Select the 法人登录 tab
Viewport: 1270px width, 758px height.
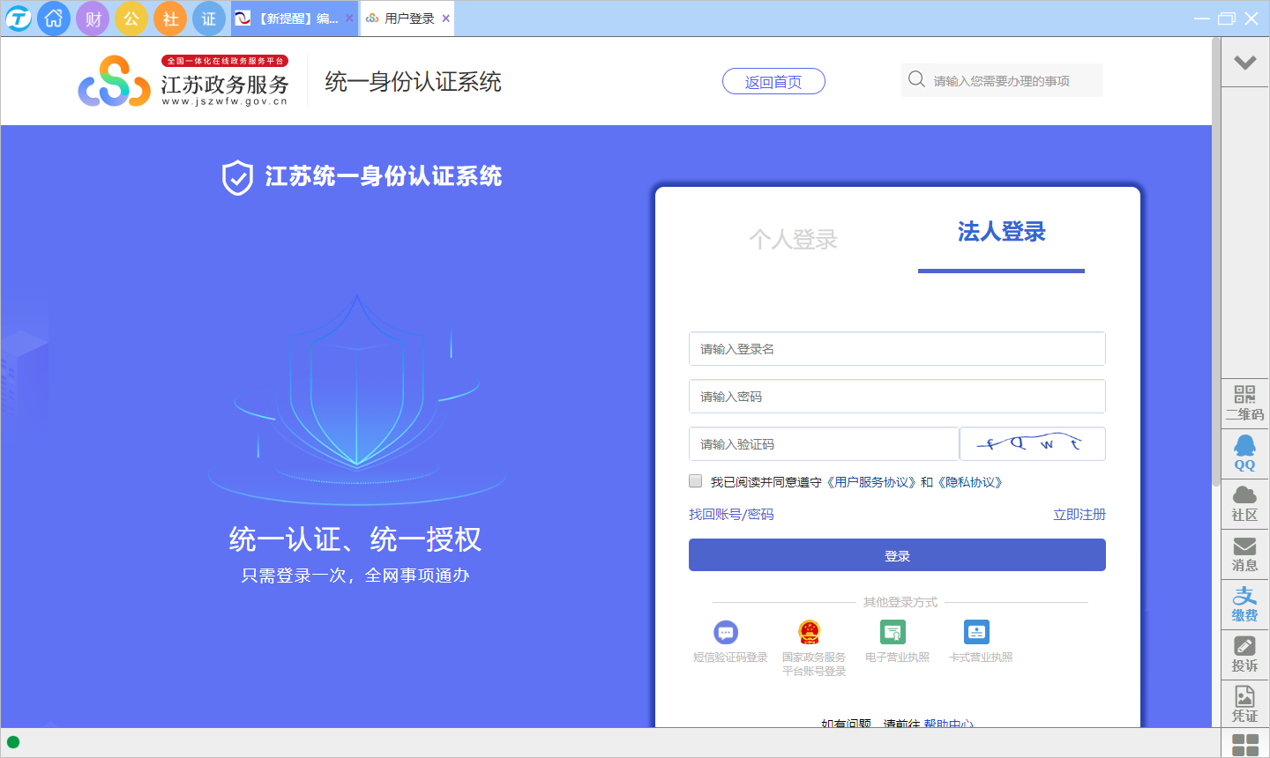click(1001, 233)
